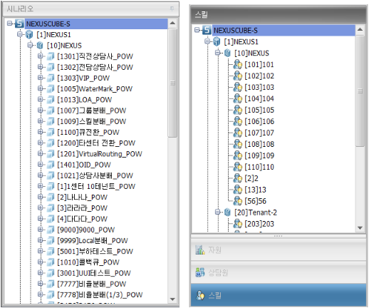Select the 스킬 tab at the bottom

coord(279,295)
